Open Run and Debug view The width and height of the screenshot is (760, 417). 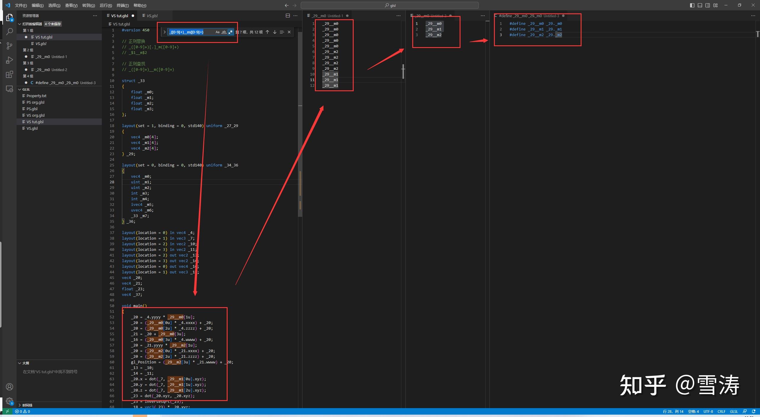pos(9,60)
